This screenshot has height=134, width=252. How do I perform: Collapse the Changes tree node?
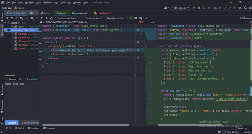5,23
